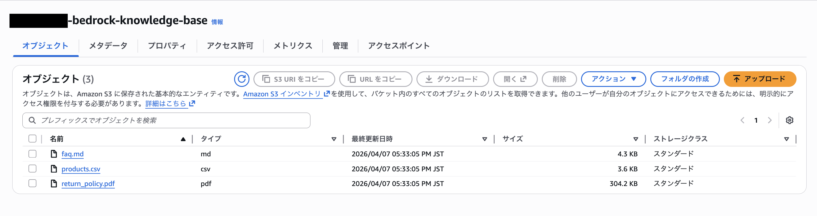Click the refresh objects icon button
The height and width of the screenshot is (216, 817).
click(x=242, y=79)
